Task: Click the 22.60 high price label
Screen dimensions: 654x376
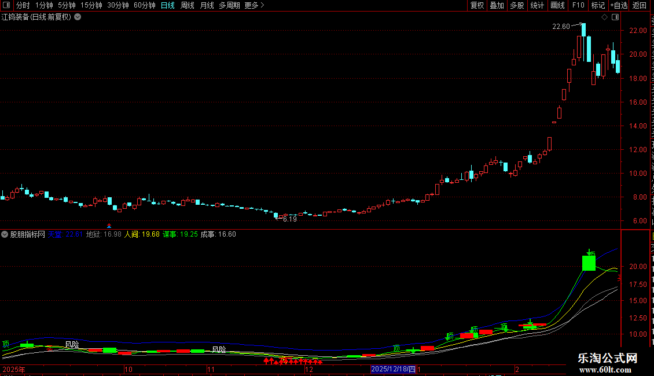Action: point(561,27)
